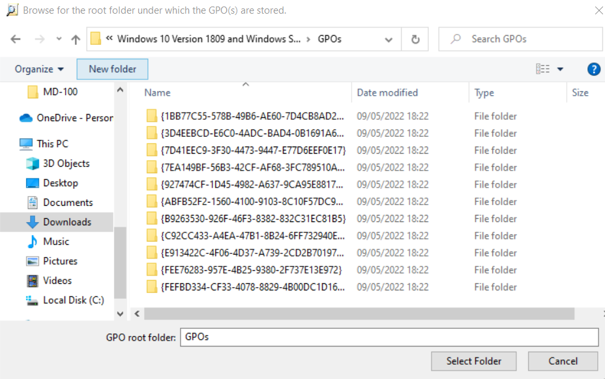The width and height of the screenshot is (605, 379).
Task: Cancel the folder browse dialog
Action: coord(563,361)
